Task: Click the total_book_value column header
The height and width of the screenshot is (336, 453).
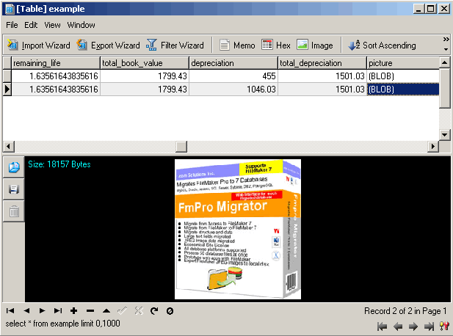Action: coord(145,63)
